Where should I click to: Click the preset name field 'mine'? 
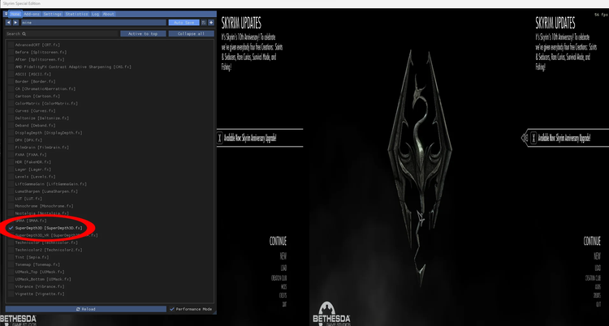(93, 23)
